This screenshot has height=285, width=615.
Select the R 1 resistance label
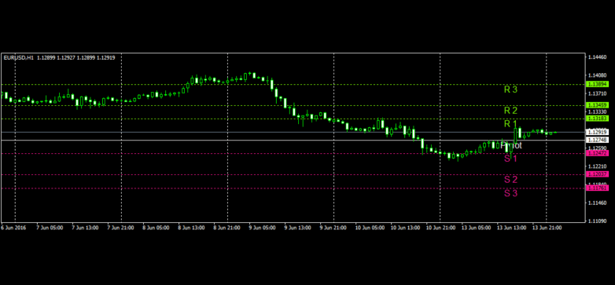(x=510, y=124)
